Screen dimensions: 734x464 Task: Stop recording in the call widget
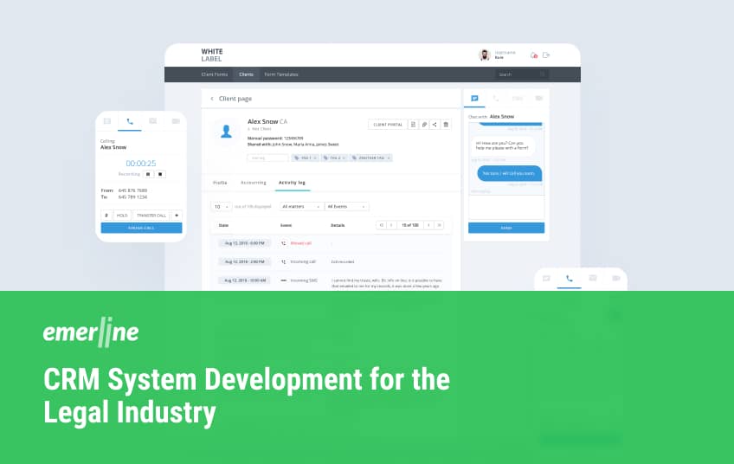(160, 174)
